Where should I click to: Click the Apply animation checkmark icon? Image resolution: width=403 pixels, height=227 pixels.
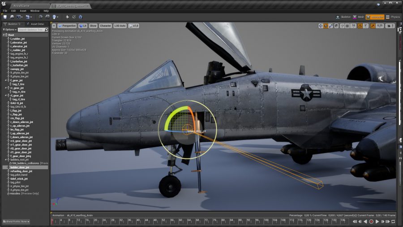click(x=74, y=17)
